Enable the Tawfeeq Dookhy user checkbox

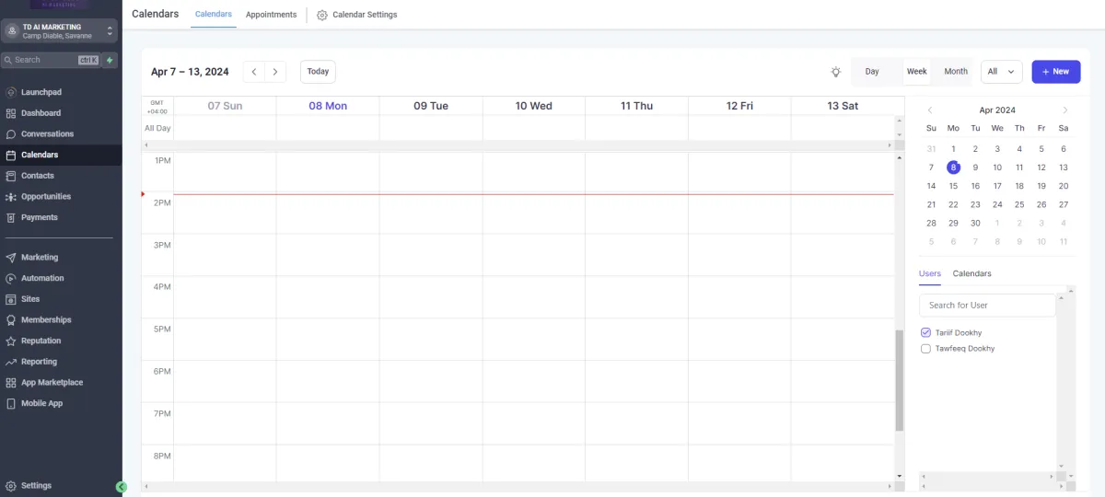pyautogui.click(x=925, y=349)
